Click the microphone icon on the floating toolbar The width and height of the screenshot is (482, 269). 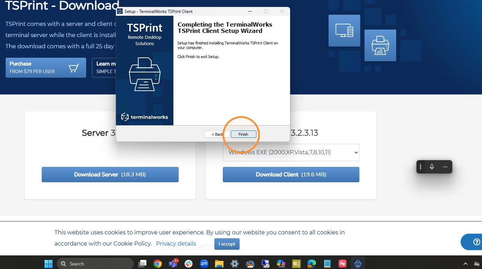point(432,167)
